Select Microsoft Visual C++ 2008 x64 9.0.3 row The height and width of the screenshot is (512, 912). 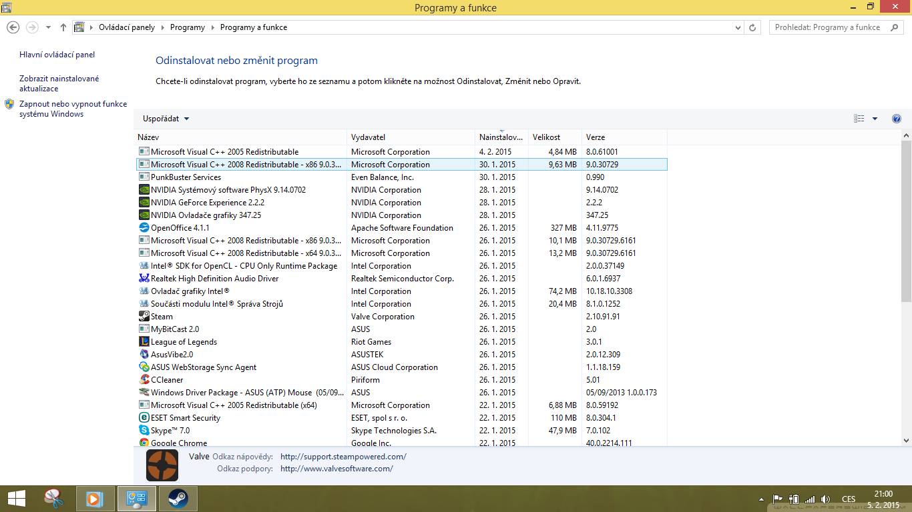click(402, 253)
